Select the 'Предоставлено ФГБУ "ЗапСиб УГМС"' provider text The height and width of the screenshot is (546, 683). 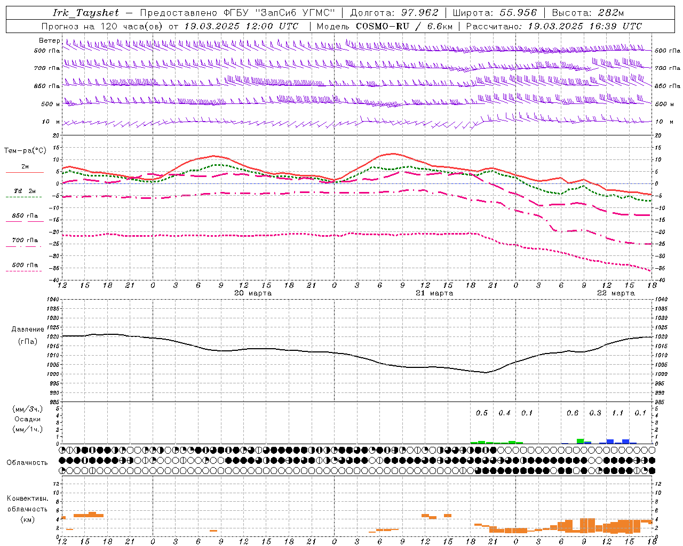tap(237, 13)
